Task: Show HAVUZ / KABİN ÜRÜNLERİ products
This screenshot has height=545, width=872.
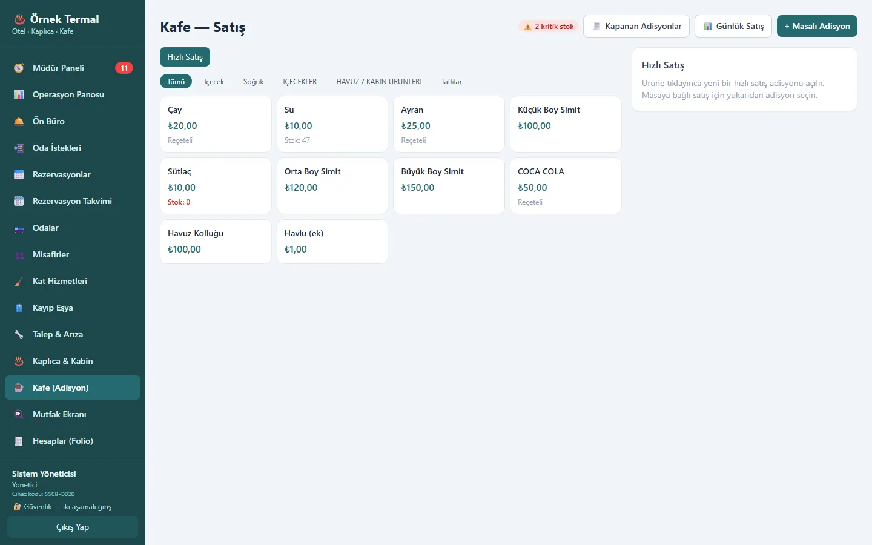Action: click(379, 81)
